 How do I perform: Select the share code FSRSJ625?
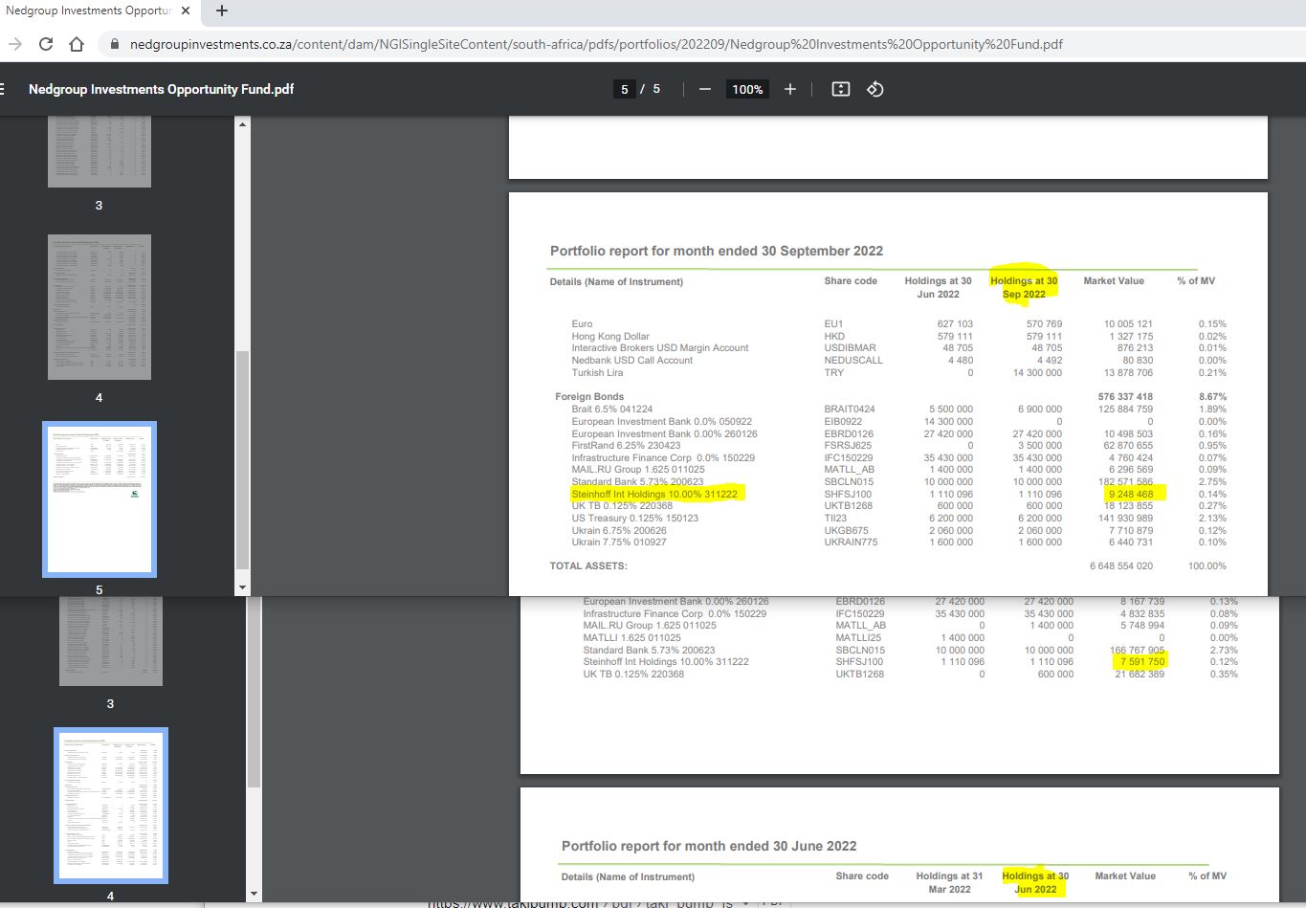848,445
